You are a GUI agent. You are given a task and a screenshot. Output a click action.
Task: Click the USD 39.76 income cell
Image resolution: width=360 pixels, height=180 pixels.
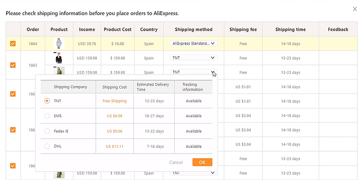pyautogui.click(x=87, y=44)
